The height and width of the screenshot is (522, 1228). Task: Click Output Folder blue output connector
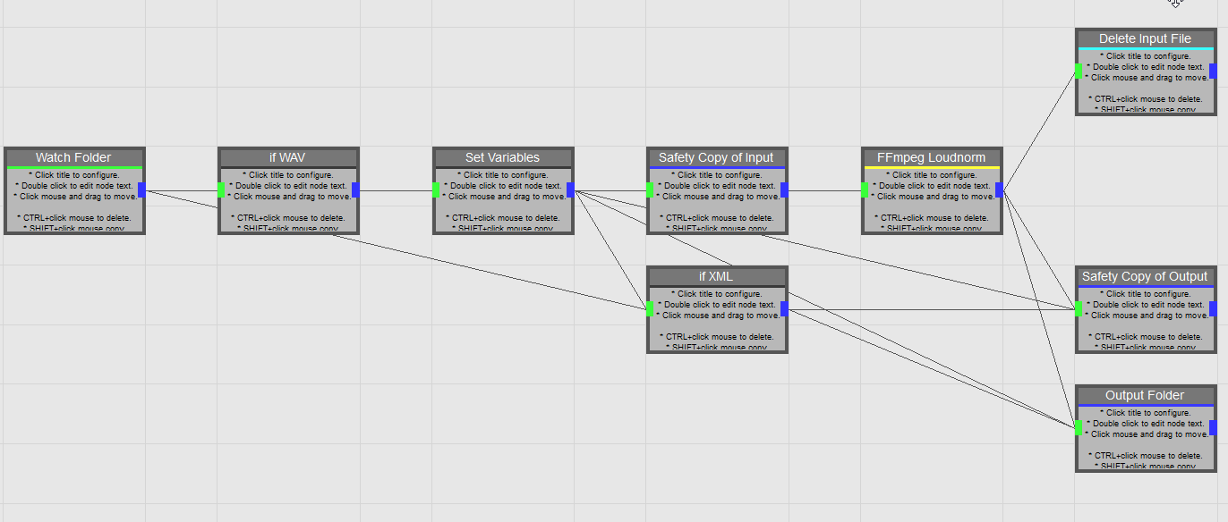(1213, 427)
